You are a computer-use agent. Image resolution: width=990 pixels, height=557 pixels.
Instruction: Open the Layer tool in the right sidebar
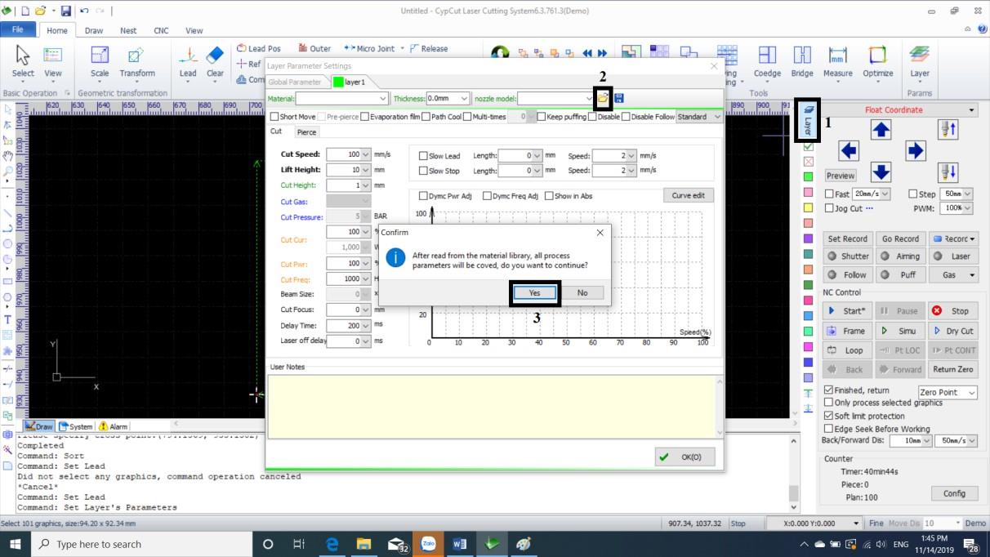pos(808,120)
